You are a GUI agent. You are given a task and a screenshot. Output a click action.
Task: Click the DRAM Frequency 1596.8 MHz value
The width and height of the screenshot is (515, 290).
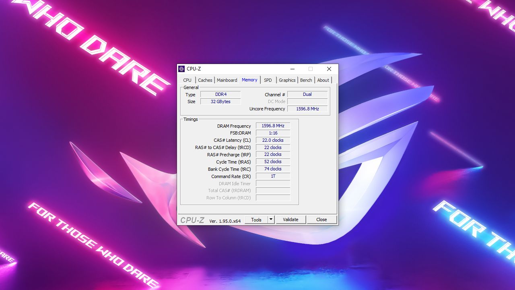[273, 125]
